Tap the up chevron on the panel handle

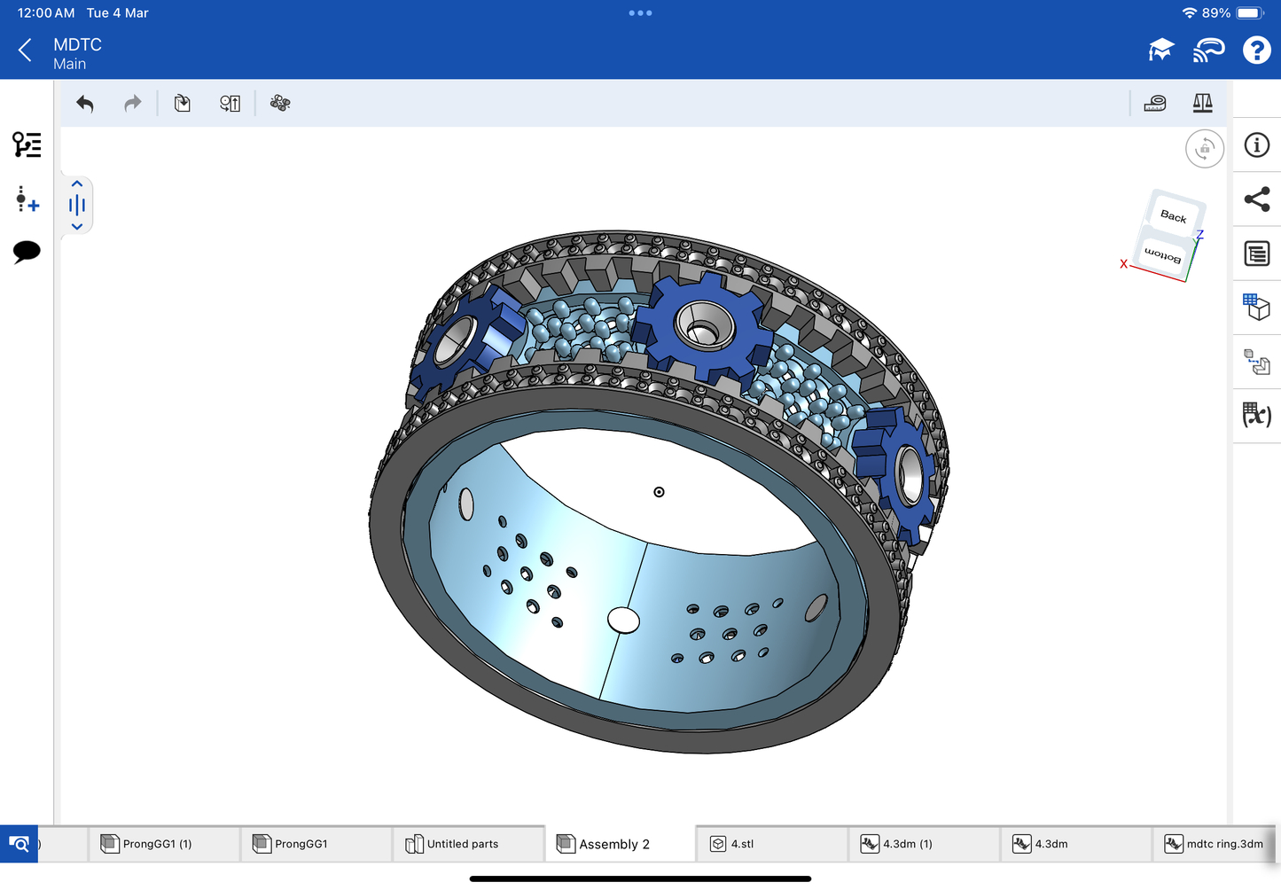(x=77, y=184)
